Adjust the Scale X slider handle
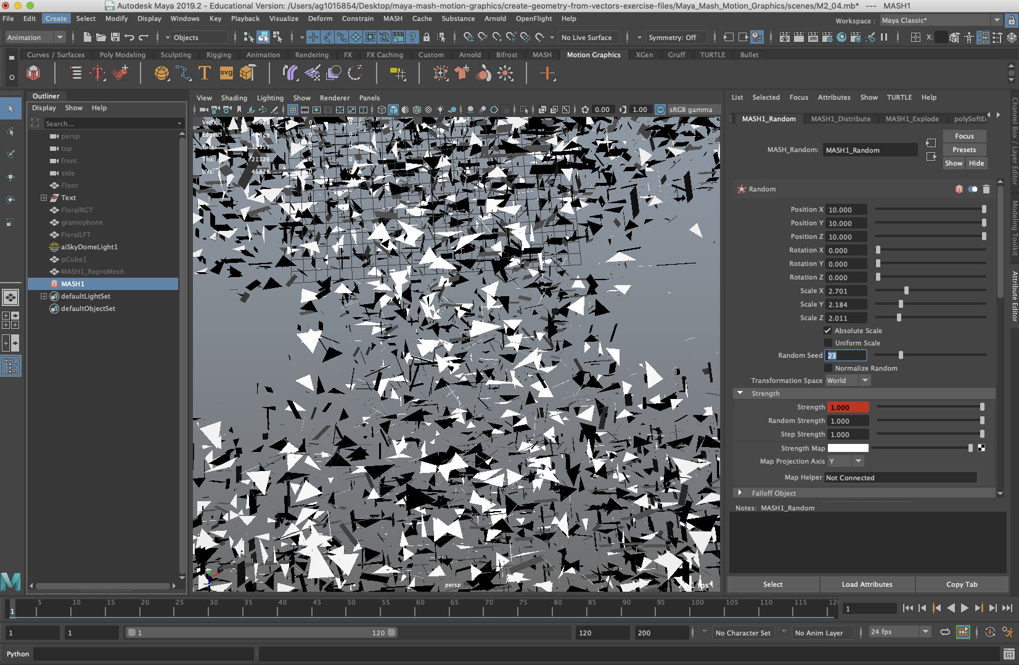This screenshot has height=665, width=1019. click(906, 291)
